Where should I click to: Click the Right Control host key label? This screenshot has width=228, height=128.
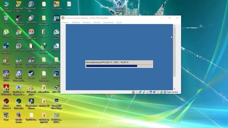coord(172,92)
